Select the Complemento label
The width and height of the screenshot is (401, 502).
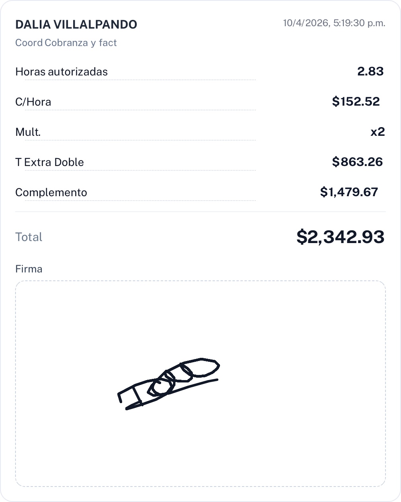[x=51, y=193]
